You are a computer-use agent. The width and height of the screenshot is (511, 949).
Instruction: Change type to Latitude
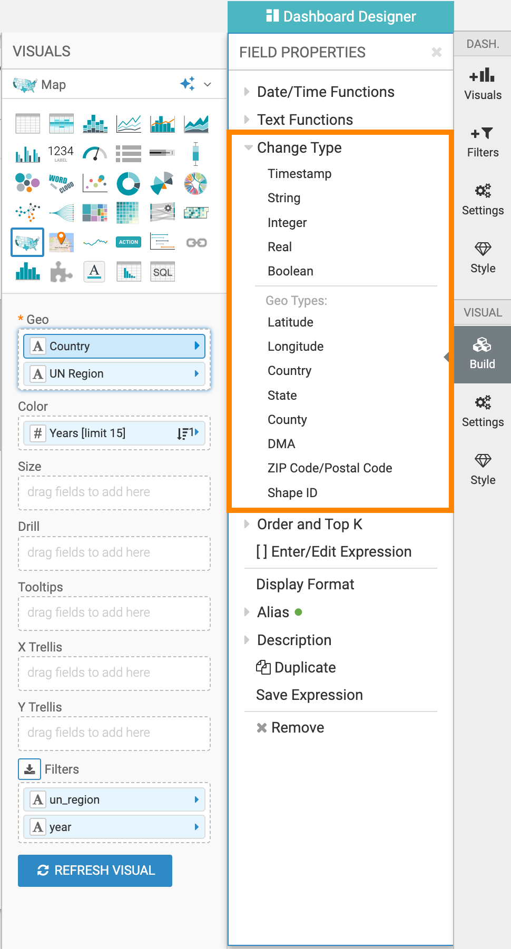pyautogui.click(x=290, y=322)
